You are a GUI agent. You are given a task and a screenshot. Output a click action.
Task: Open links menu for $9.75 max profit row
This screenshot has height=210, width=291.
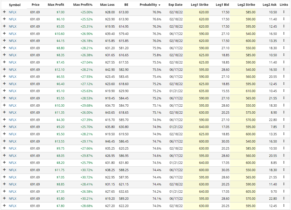coord(284,148)
